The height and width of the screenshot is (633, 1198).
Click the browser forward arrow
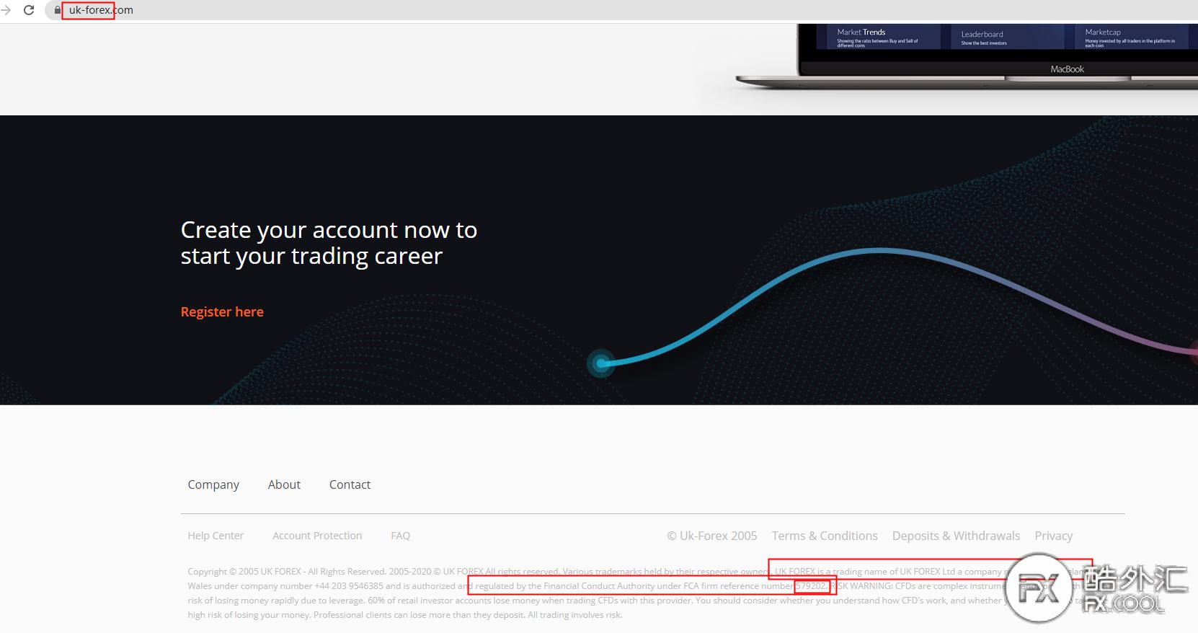pos(6,10)
